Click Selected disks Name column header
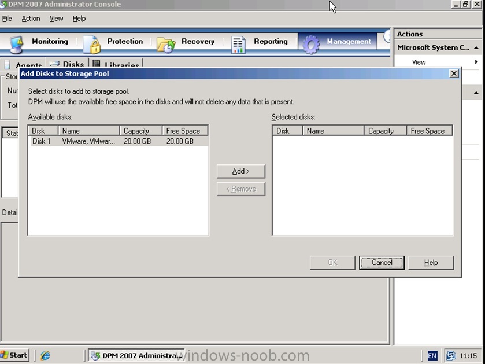Viewport: 485px width, 364px height. pos(334,131)
